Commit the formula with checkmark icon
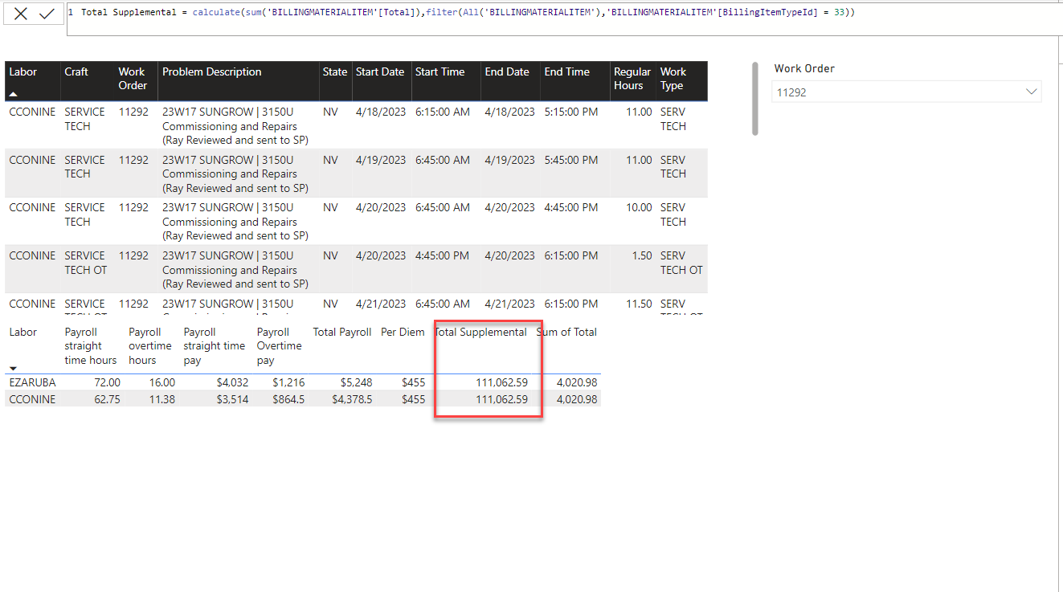The height and width of the screenshot is (592, 1063). tap(47, 14)
